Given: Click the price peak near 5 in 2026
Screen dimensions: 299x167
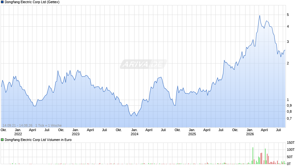Looking at the screenshot, I should point(260,16).
